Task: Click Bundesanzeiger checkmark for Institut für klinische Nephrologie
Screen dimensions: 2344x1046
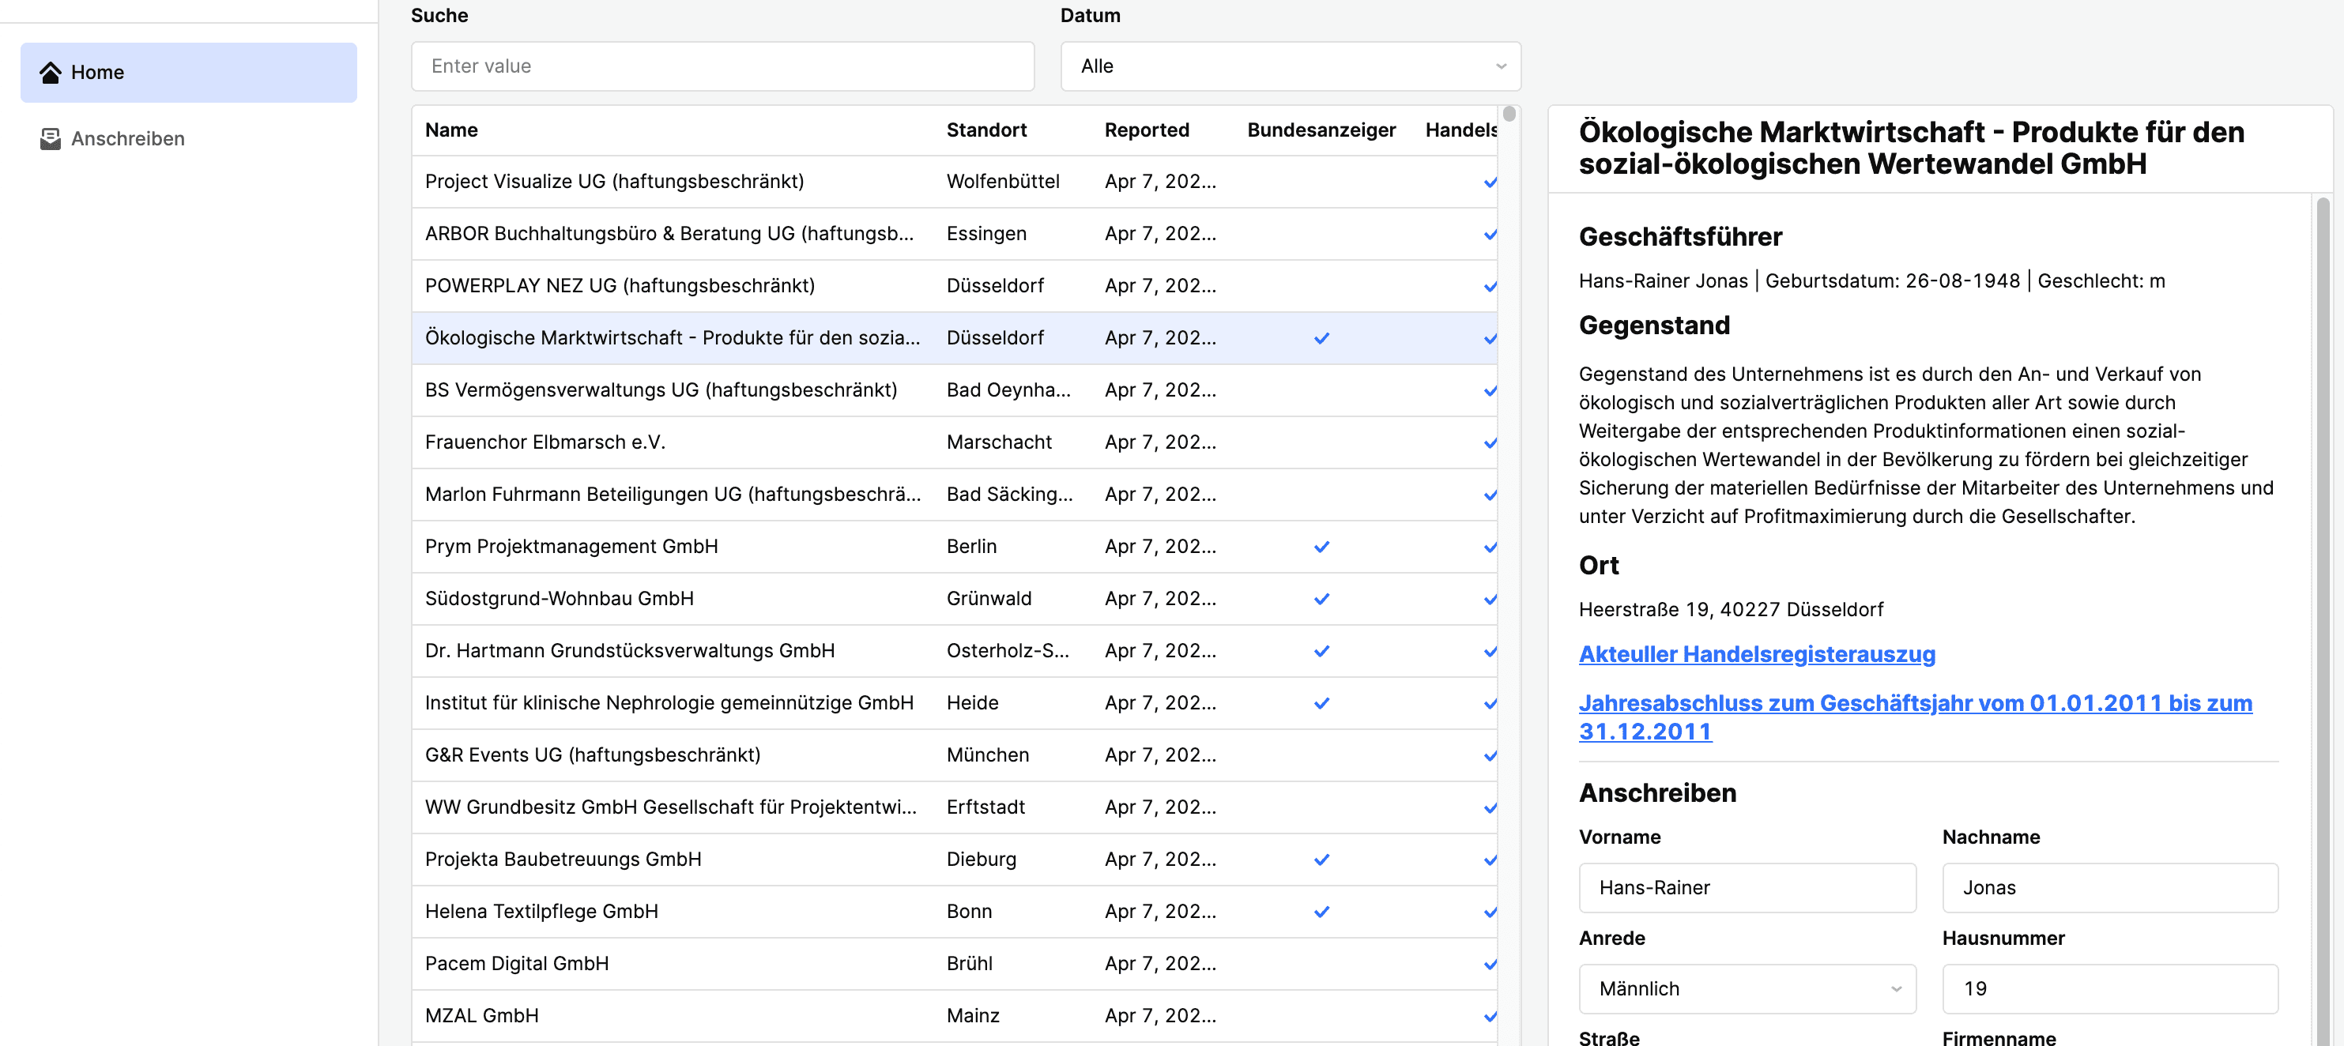Action: 1321,703
